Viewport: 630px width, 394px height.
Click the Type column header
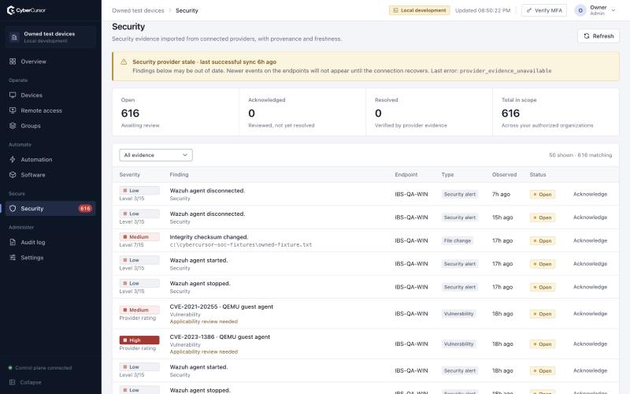tap(447, 175)
